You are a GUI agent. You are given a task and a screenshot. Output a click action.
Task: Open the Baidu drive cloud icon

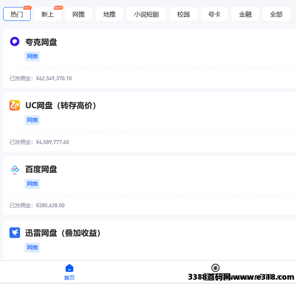click(15, 170)
